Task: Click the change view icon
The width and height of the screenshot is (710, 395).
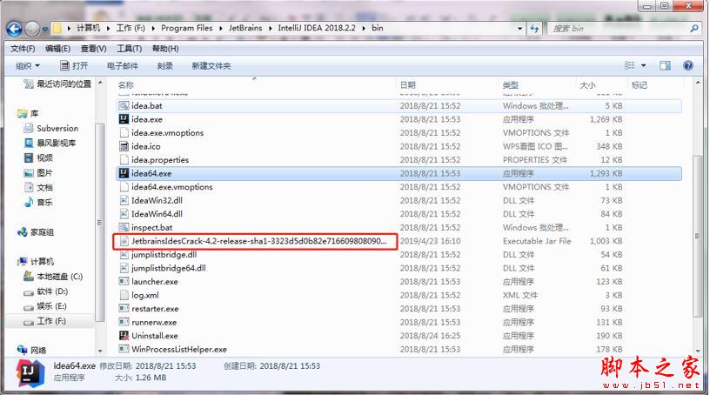Action: tap(629, 65)
